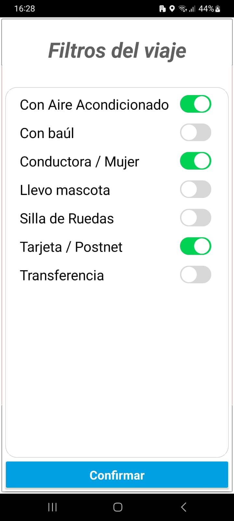Image resolution: width=234 pixels, height=521 pixels.
Task: Disable Tarjeta / Postnet payment toggle
Action: click(195, 246)
